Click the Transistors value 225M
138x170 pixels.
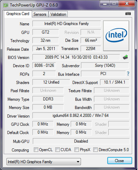pyautogui.click(x=91, y=49)
